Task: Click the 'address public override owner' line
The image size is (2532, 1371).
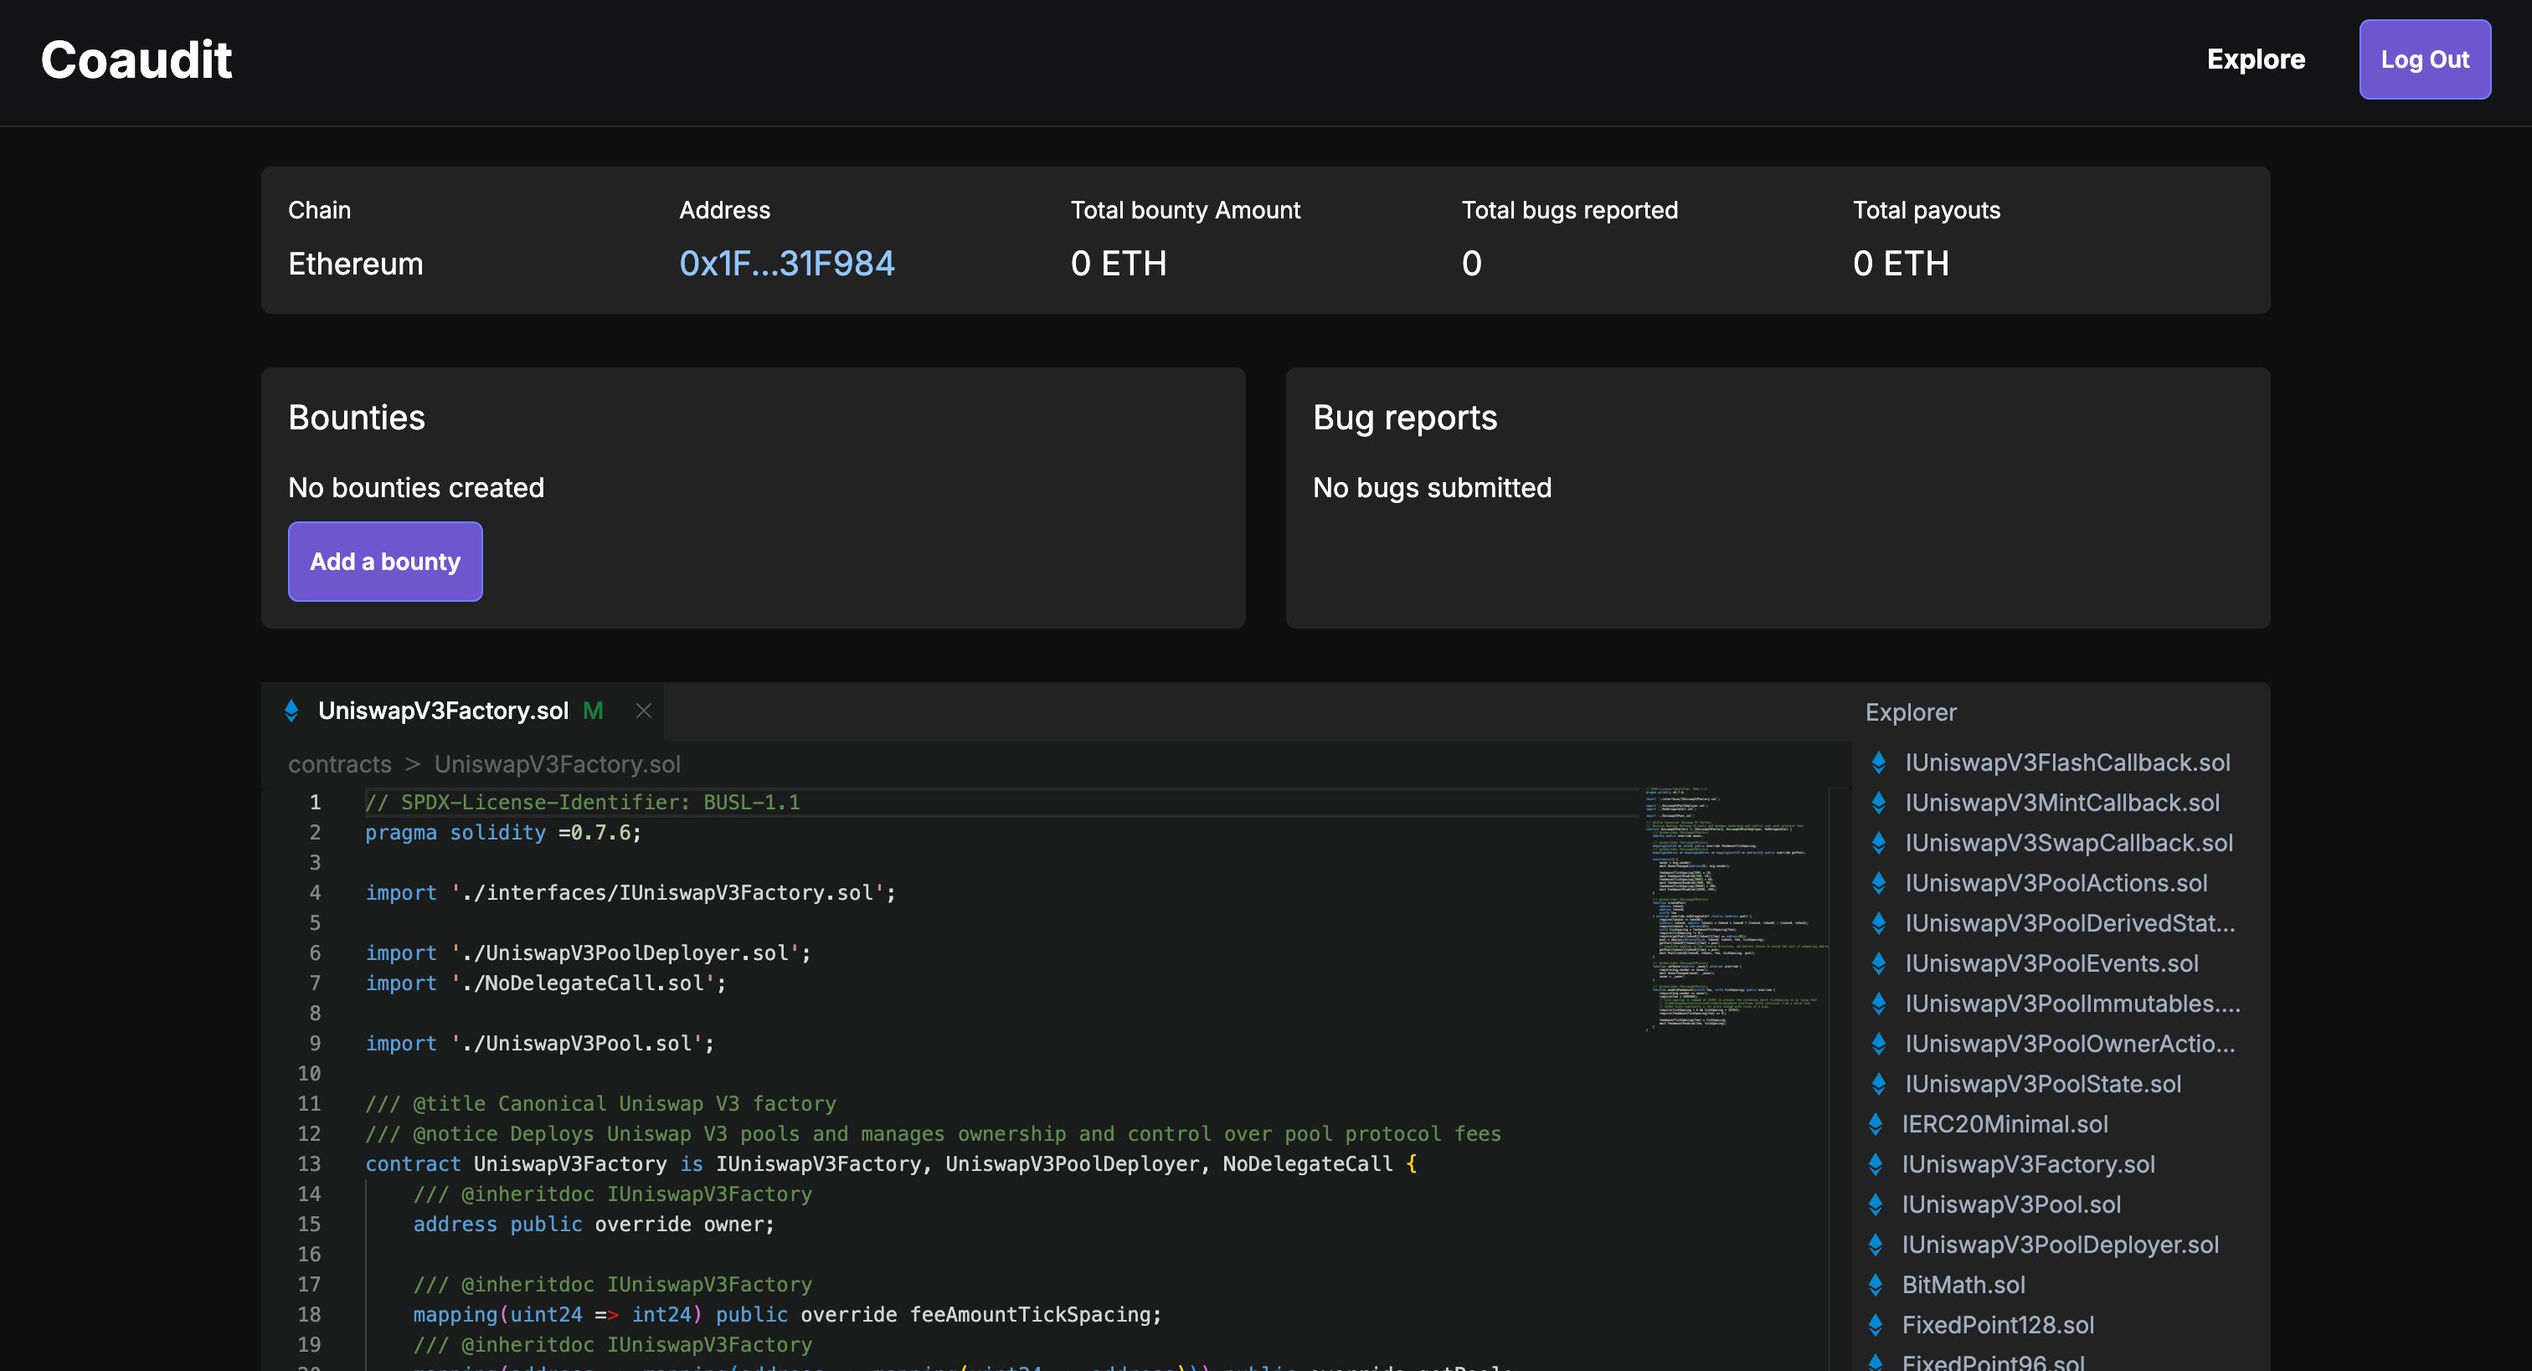Action: pyautogui.click(x=594, y=1225)
